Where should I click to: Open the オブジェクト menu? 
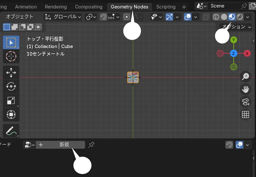click(20, 17)
